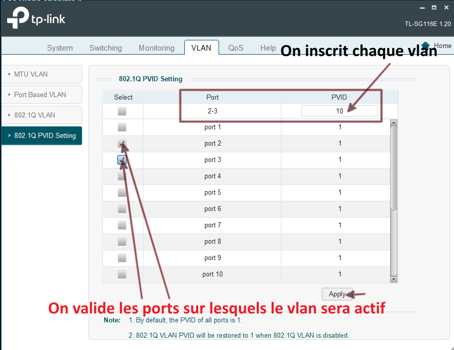Select Port Based VLAN sidebar item

click(x=41, y=95)
